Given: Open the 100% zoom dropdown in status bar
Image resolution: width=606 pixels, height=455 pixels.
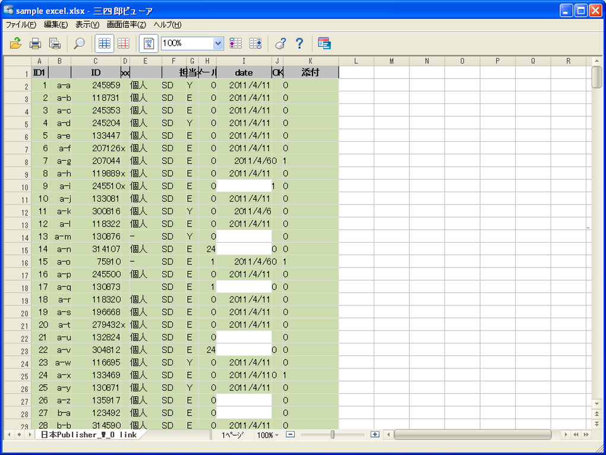Looking at the screenshot, I should pyautogui.click(x=268, y=435).
